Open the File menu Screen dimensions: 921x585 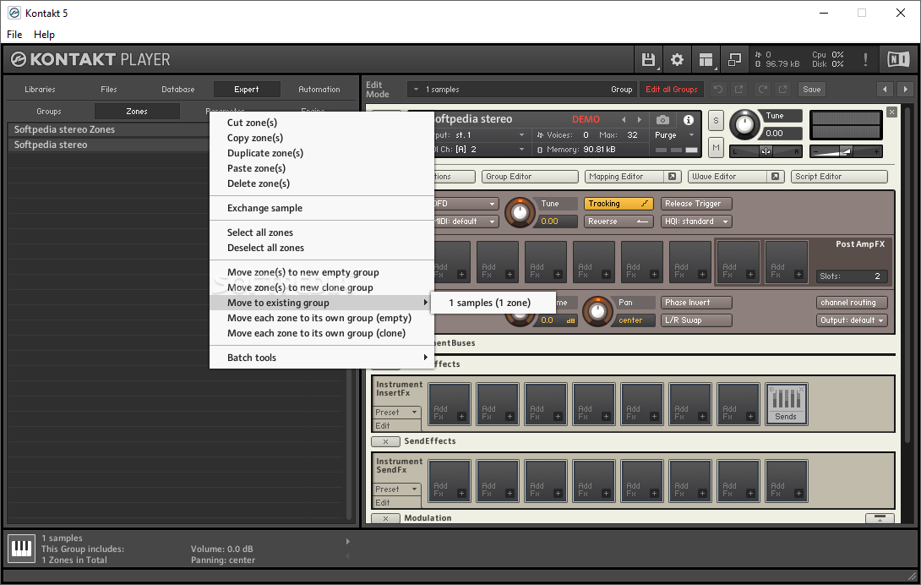click(x=14, y=34)
